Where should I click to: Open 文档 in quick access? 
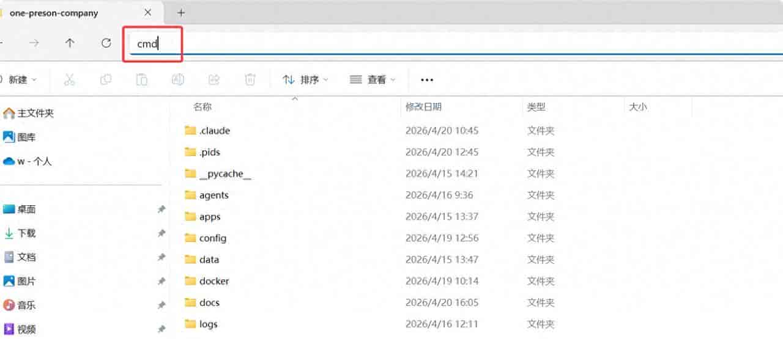[x=20, y=257]
